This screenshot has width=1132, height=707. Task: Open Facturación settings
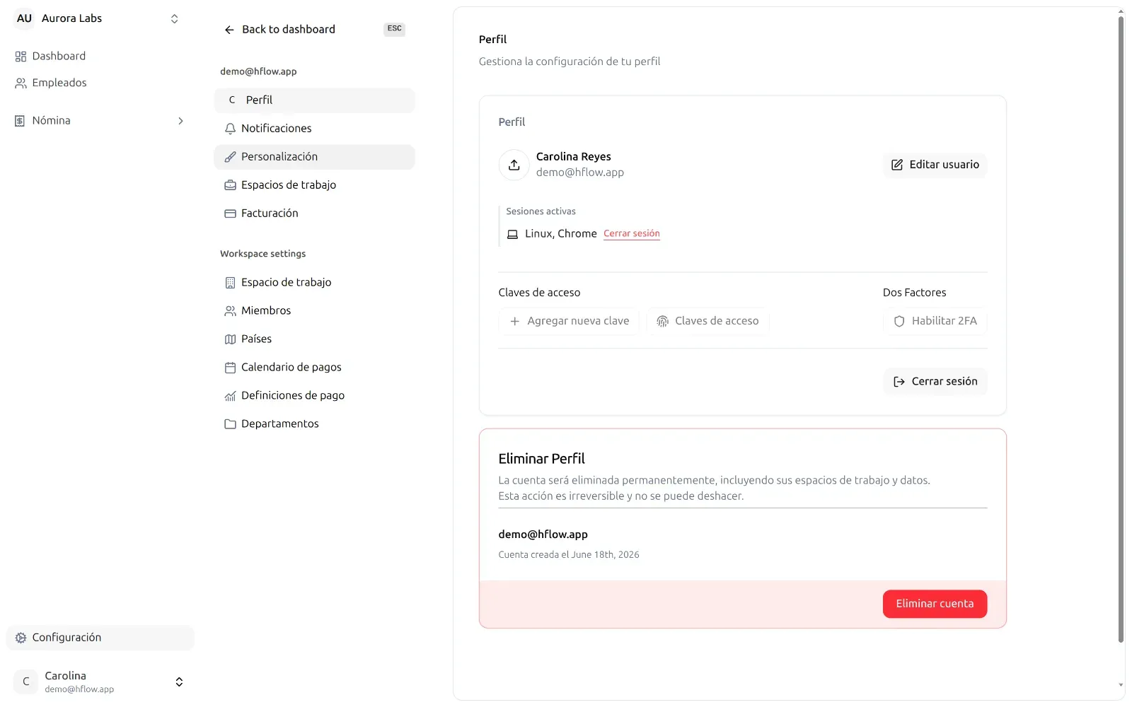pos(314,214)
